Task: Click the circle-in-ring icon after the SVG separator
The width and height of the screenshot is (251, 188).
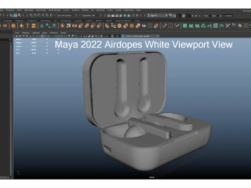Action: click(42, 26)
